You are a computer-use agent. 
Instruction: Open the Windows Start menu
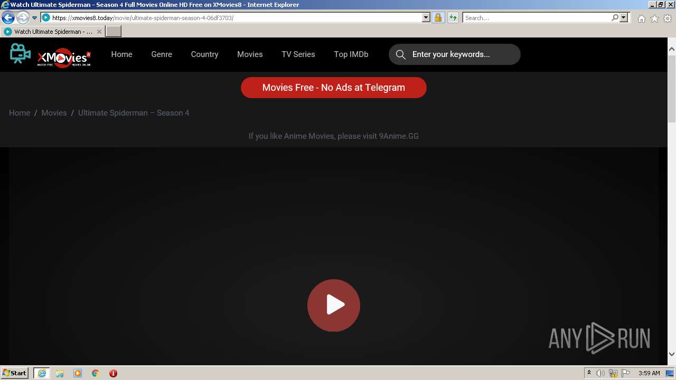(x=14, y=373)
